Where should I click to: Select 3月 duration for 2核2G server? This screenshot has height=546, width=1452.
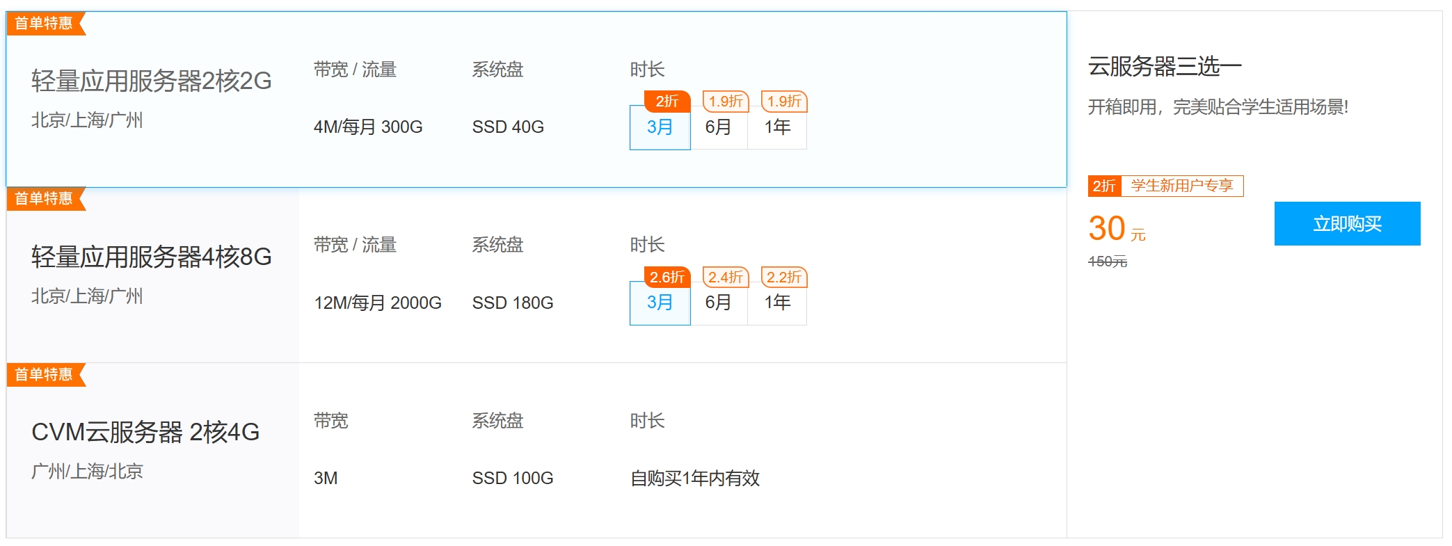pos(660,127)
